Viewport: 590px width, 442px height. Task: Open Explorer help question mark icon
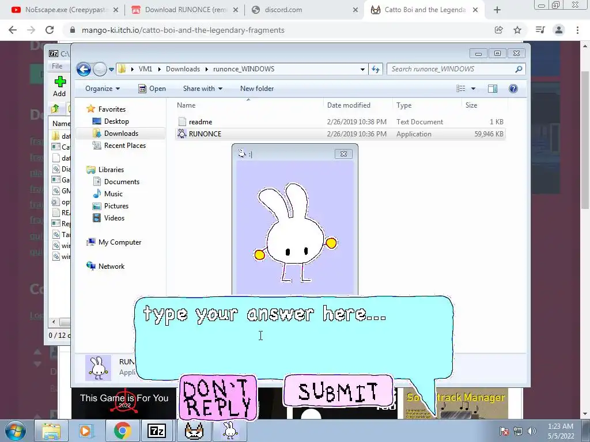click(513, 89)
